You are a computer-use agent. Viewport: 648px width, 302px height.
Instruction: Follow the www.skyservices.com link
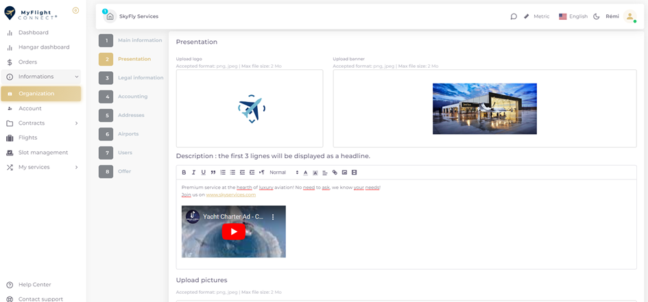tap(230, 195)
